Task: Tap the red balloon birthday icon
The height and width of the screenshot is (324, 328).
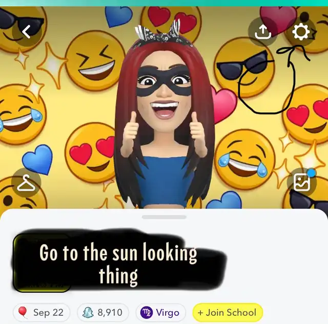Action: [23, 313]
